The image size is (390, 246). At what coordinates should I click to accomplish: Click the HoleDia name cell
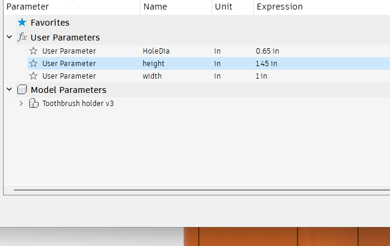156,51
